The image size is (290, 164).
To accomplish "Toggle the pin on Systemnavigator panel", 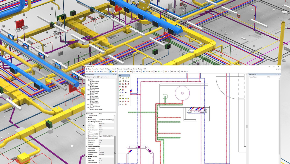I will (x=114, y=74).
